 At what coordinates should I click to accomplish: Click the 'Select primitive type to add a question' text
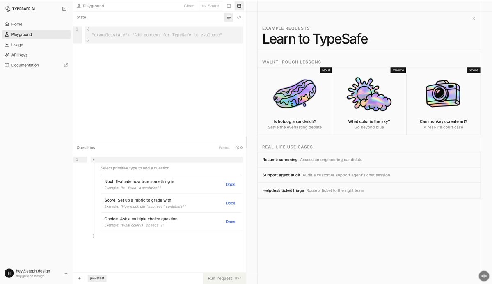[x=135, y=168]
